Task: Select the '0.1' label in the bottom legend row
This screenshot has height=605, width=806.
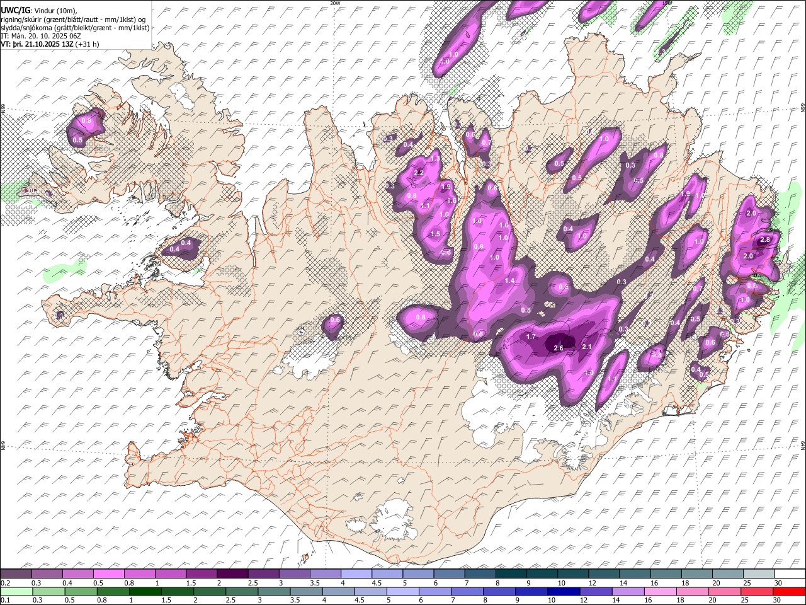Action: [6, 601]
